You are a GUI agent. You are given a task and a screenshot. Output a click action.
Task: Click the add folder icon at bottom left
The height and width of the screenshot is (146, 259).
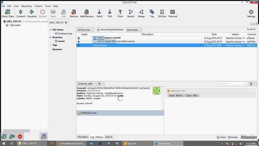click(12, 137)
